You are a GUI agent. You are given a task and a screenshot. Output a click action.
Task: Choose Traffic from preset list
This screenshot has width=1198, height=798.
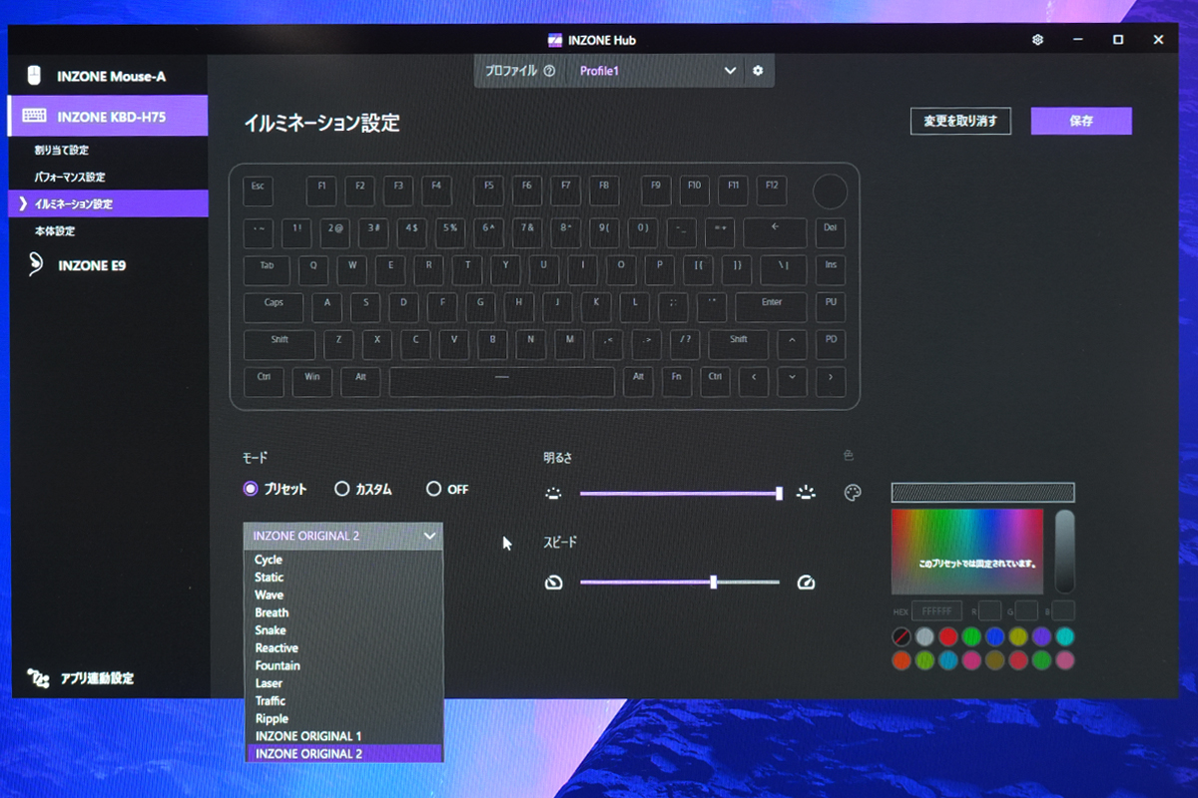pos(343,701)
